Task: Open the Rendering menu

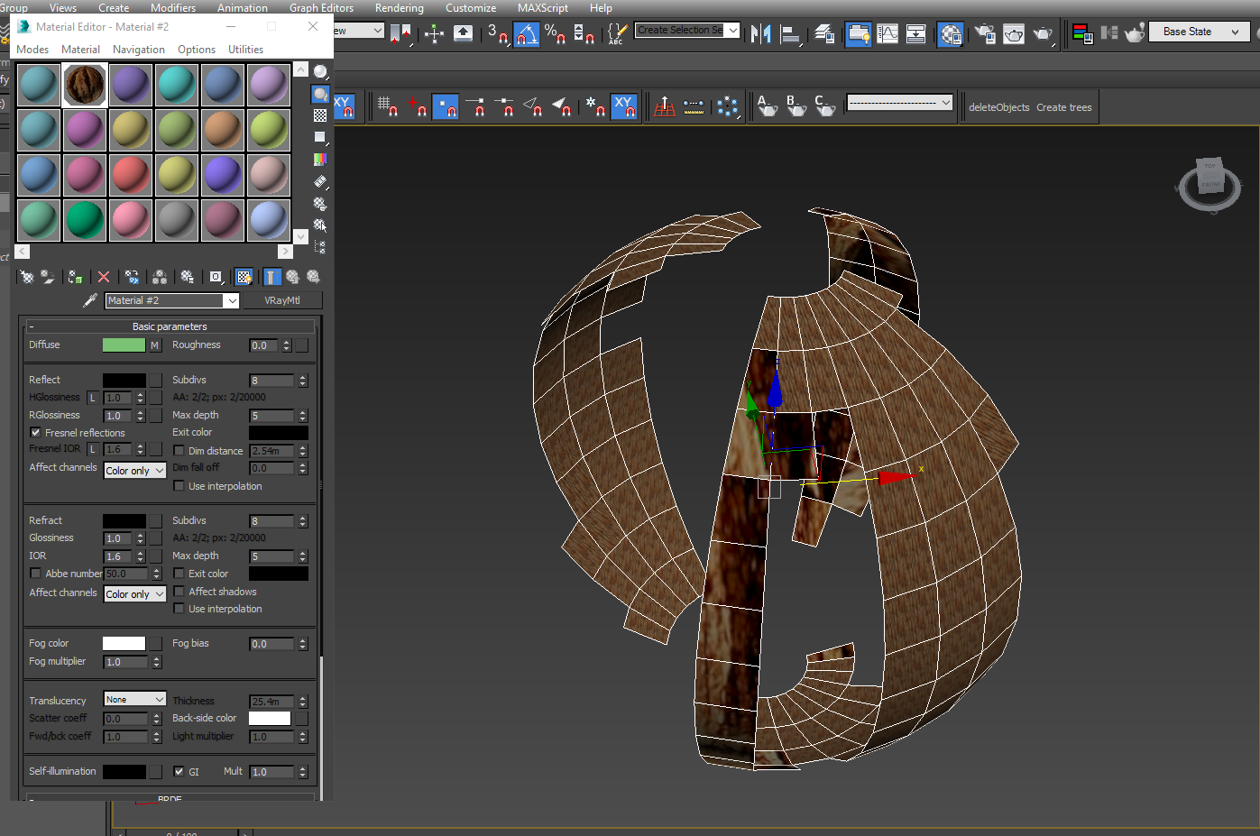Action: 399,8
